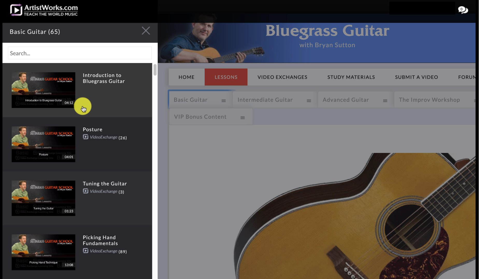Close the Basic Guitar lesson panel
Screen dimensions: 479x279
tap(146, 31)
